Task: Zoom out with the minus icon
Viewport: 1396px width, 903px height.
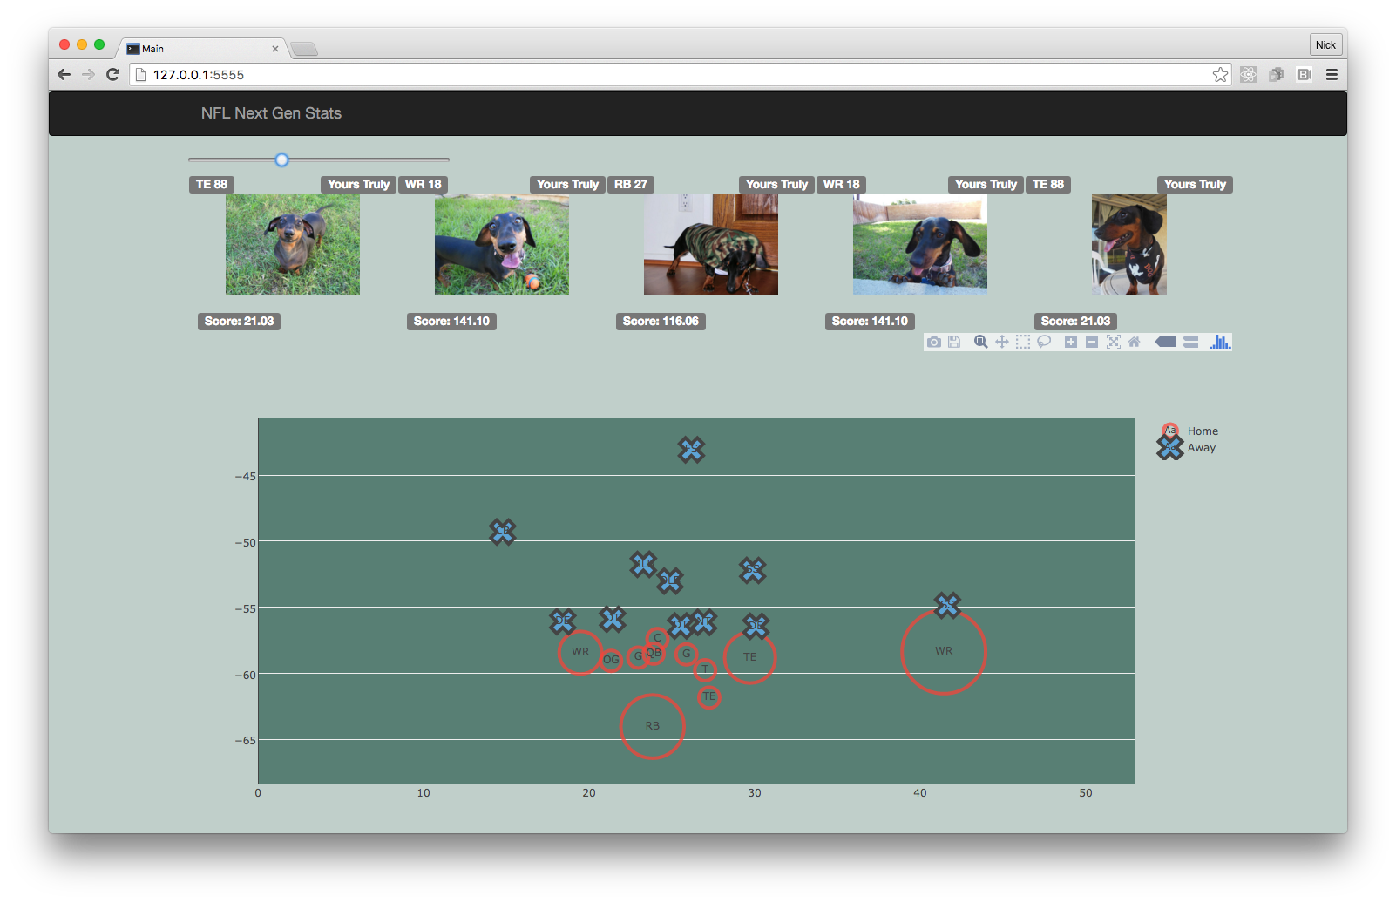Action: coord(1092,343)
